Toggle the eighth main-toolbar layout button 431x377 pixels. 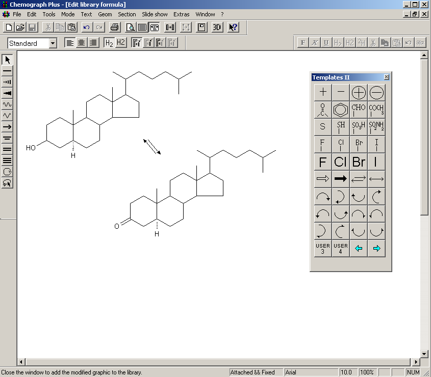click(155, 27)
